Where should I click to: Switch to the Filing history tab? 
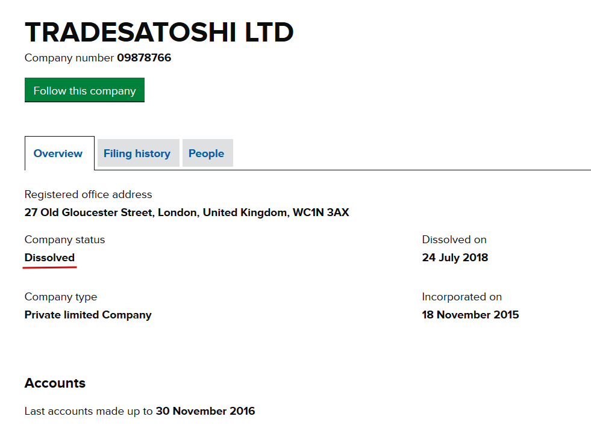(139, 153)
